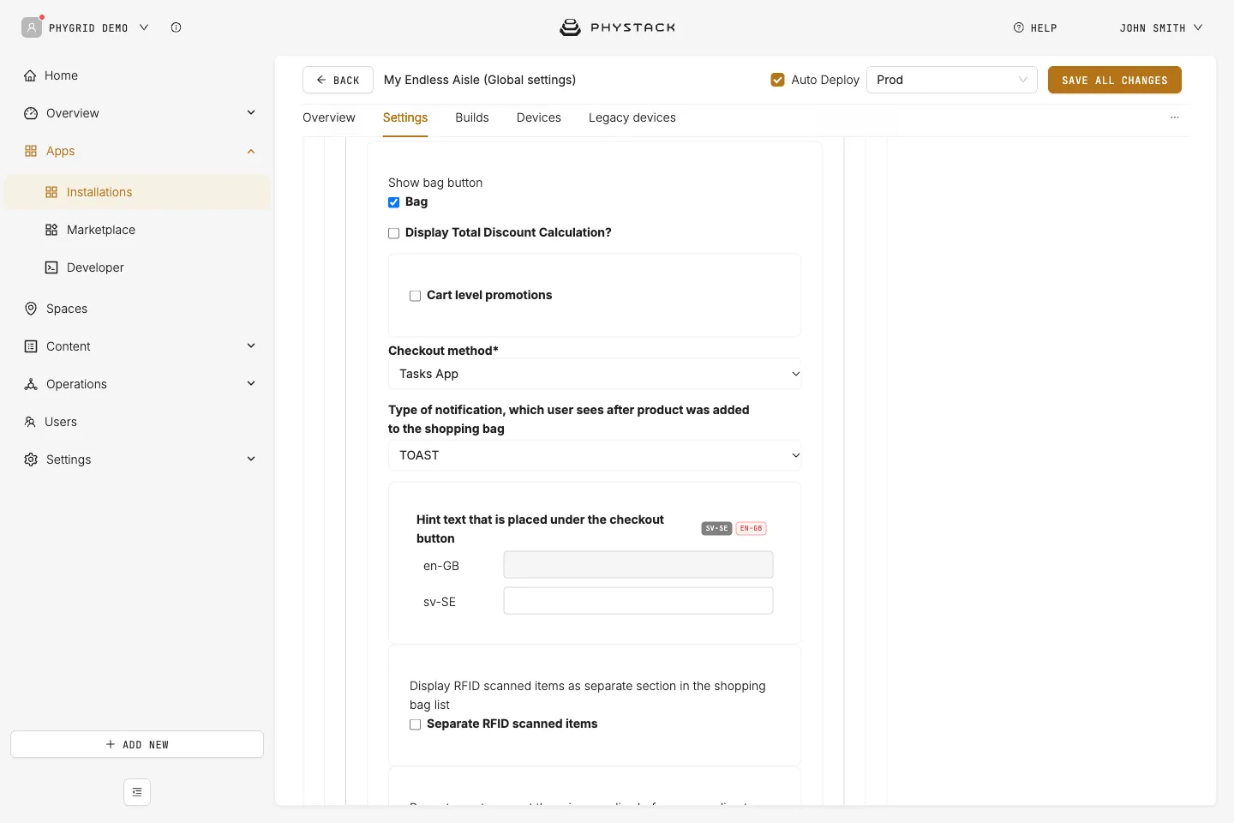1234x823 pixels.
Task: Open the three-dots more options menu
Action: coord(1175,117)
